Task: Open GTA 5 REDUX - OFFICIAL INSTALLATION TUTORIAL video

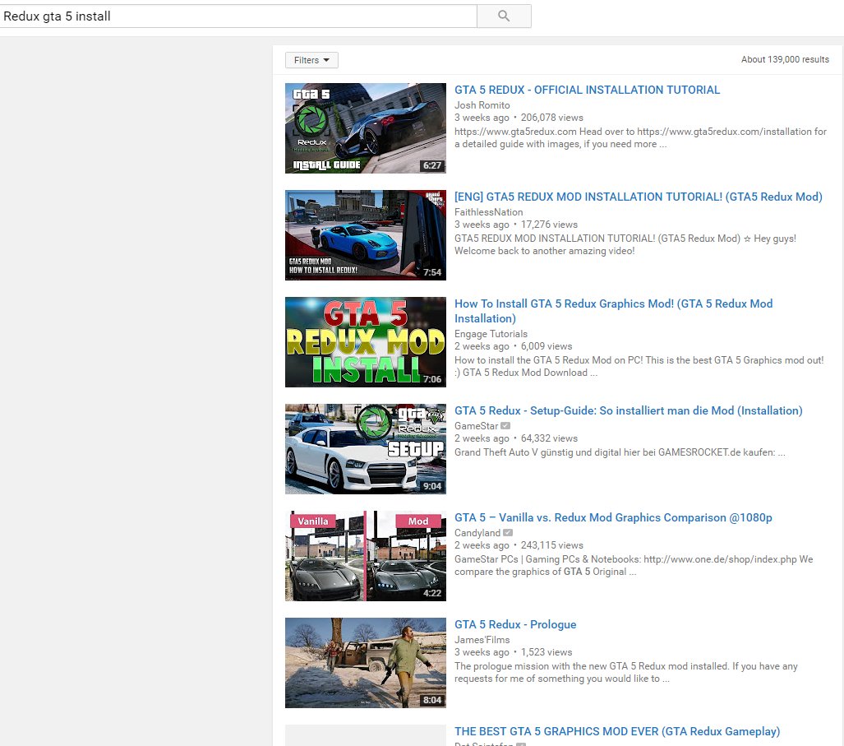Action: pos(587,90)
